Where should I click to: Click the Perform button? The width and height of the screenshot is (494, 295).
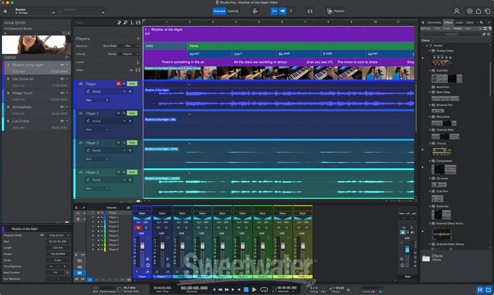(336, 11)
